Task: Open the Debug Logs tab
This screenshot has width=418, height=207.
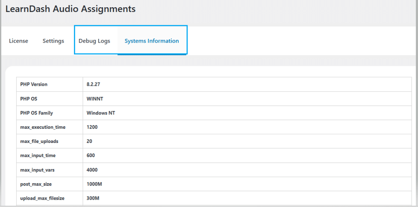Action: click(94, 41)
